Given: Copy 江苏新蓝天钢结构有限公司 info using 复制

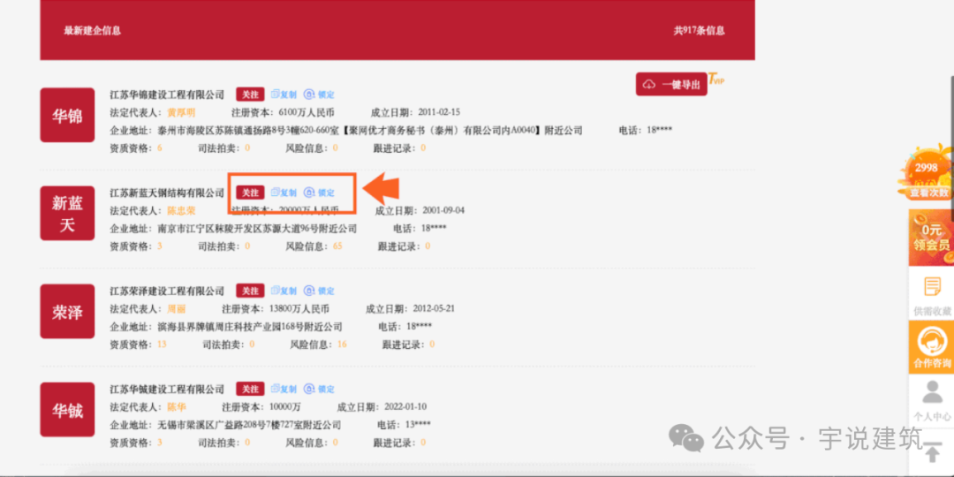Looking at the screenshot, I should point(284,193).
